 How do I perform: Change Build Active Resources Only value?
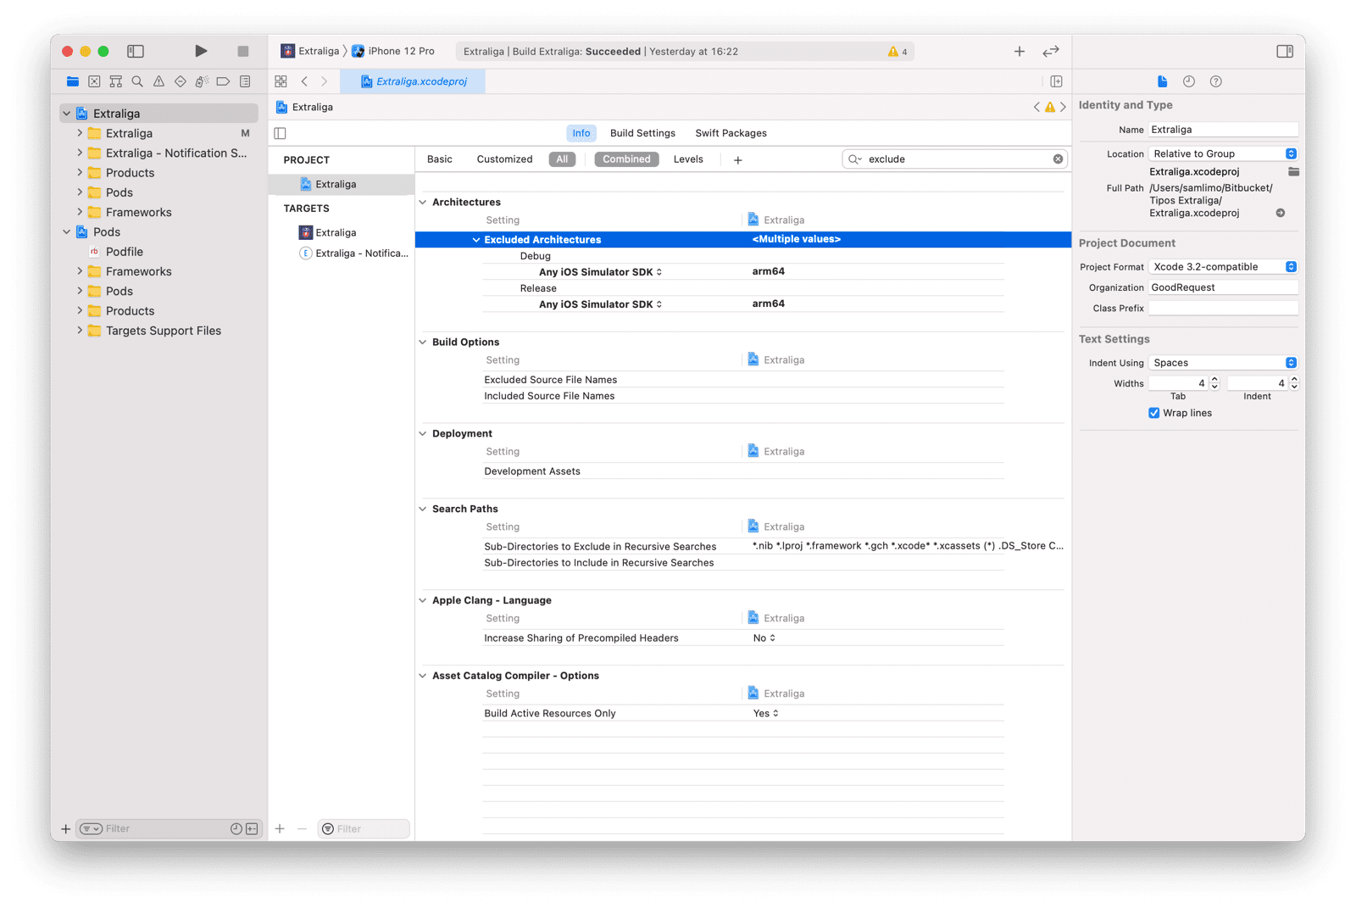(765, 713)
